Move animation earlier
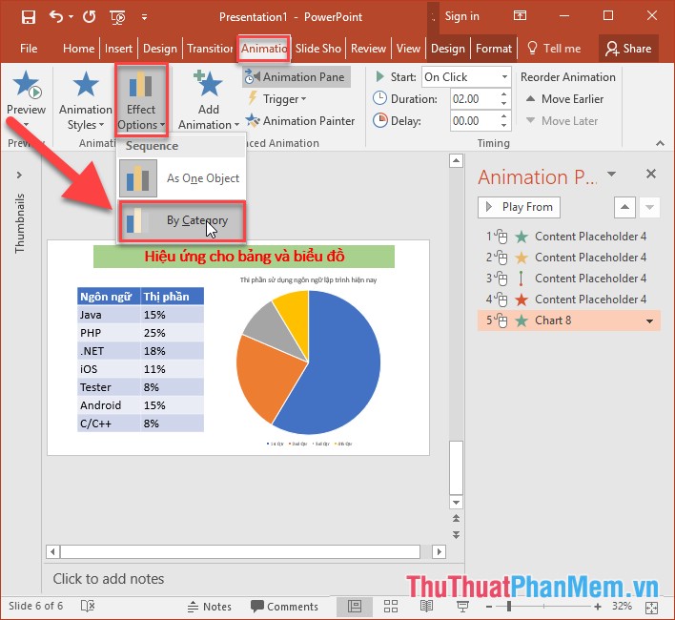Viewport: 675px width, 620px height. coord(564,99)
